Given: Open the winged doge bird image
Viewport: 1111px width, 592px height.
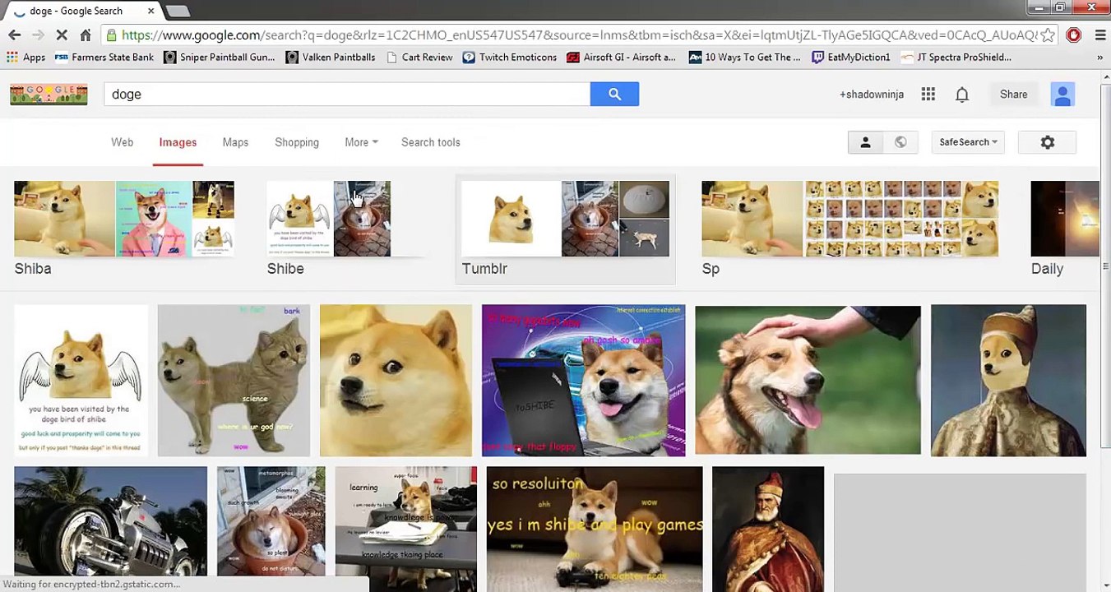Looking at the screenshot, I should click(x=81, y=381).
